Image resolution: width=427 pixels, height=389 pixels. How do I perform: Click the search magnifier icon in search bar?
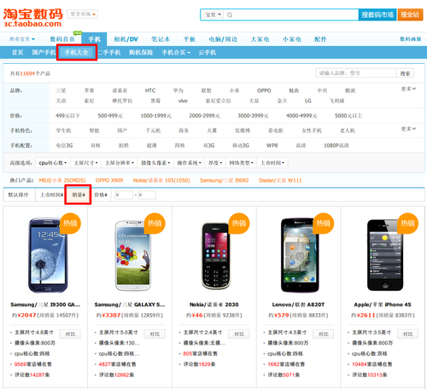230,15
